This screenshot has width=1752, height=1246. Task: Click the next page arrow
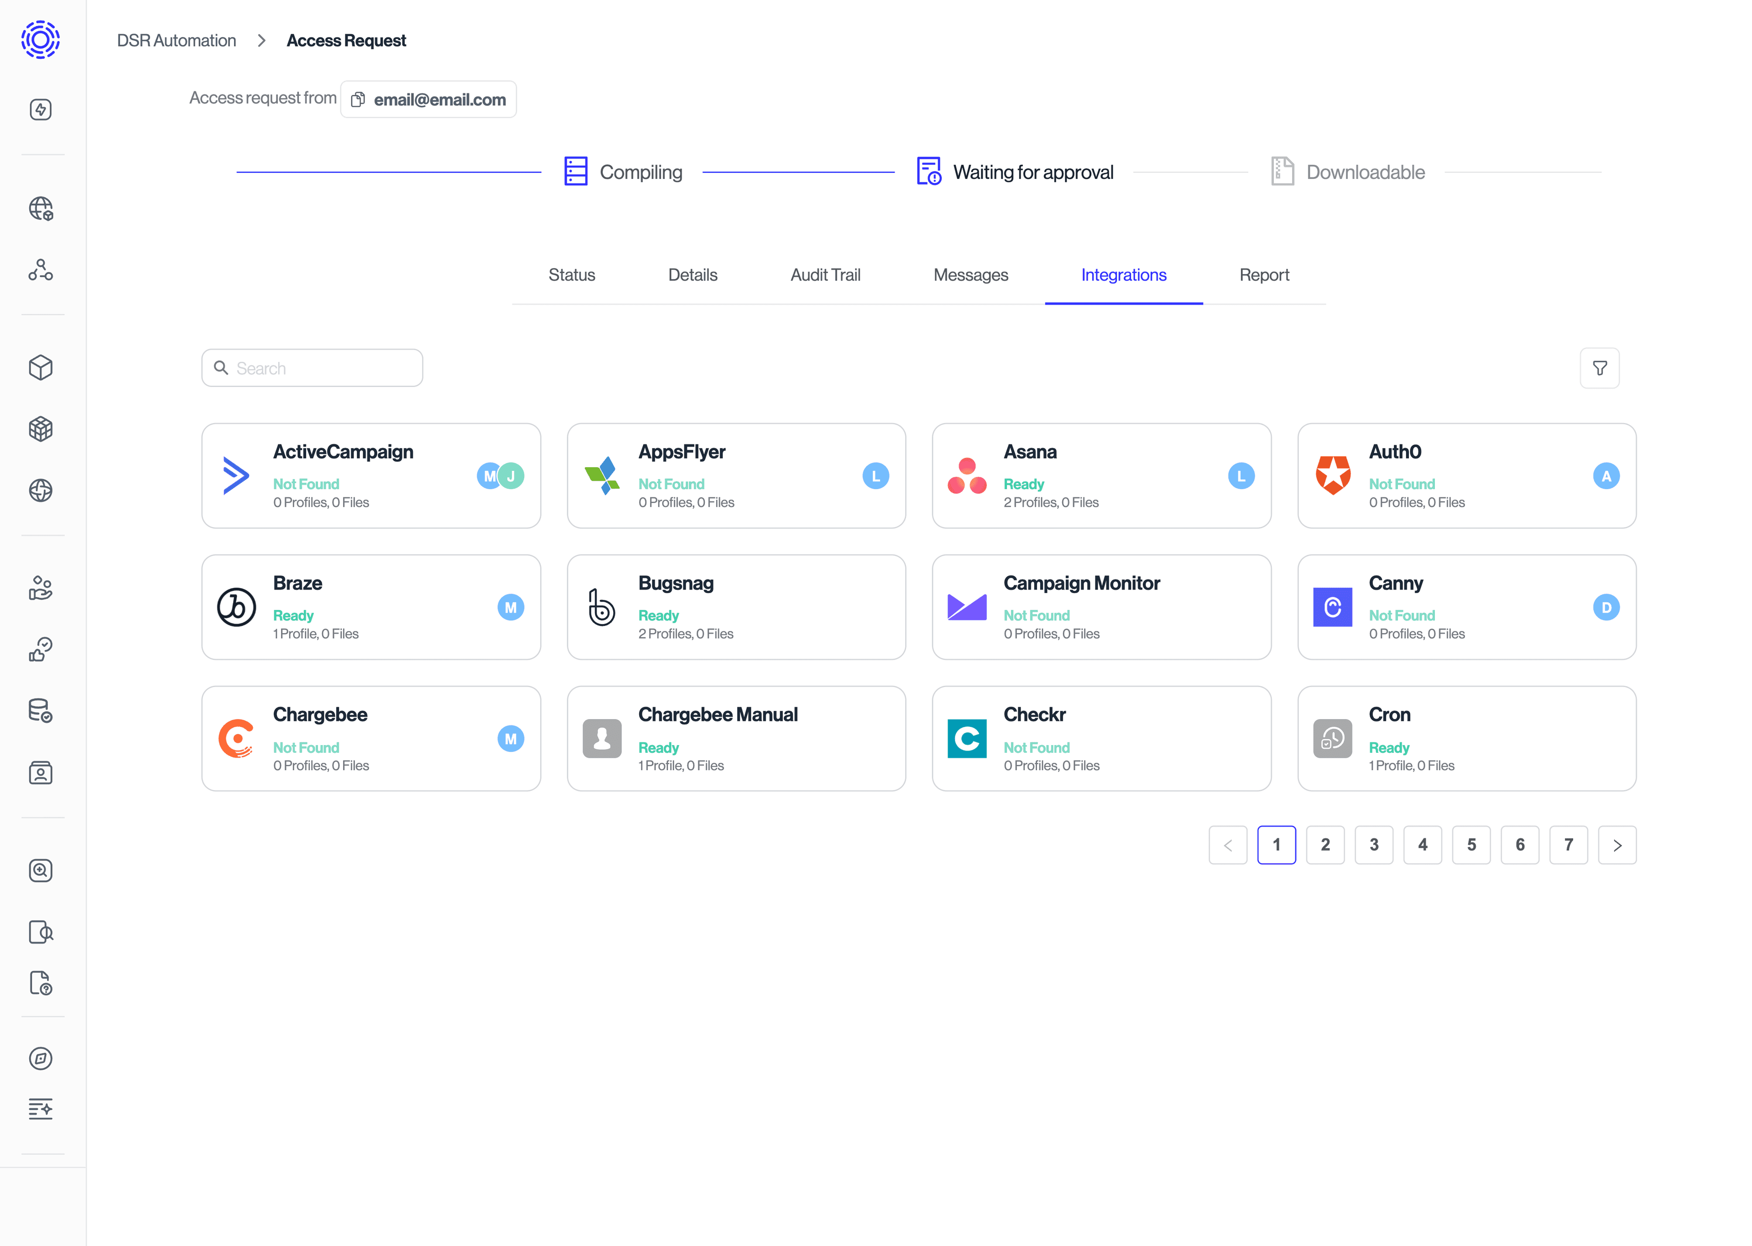tap(1618, 845)
